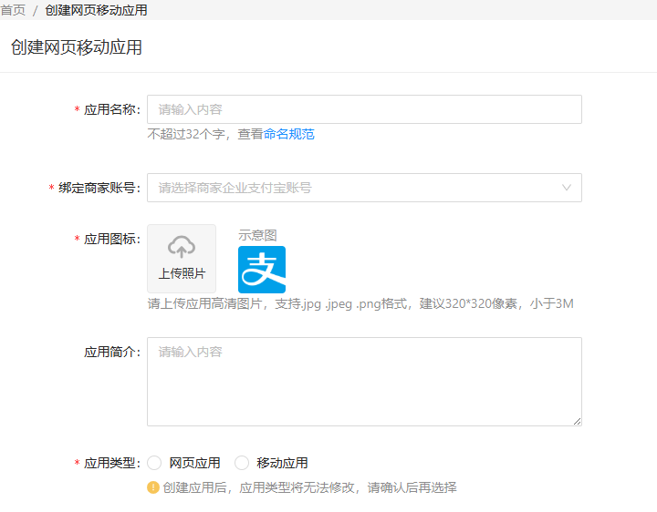Open the 命名规范 link
Image resolution: width=657 pixels, height=512 pixels.
[x=289, y=134]
